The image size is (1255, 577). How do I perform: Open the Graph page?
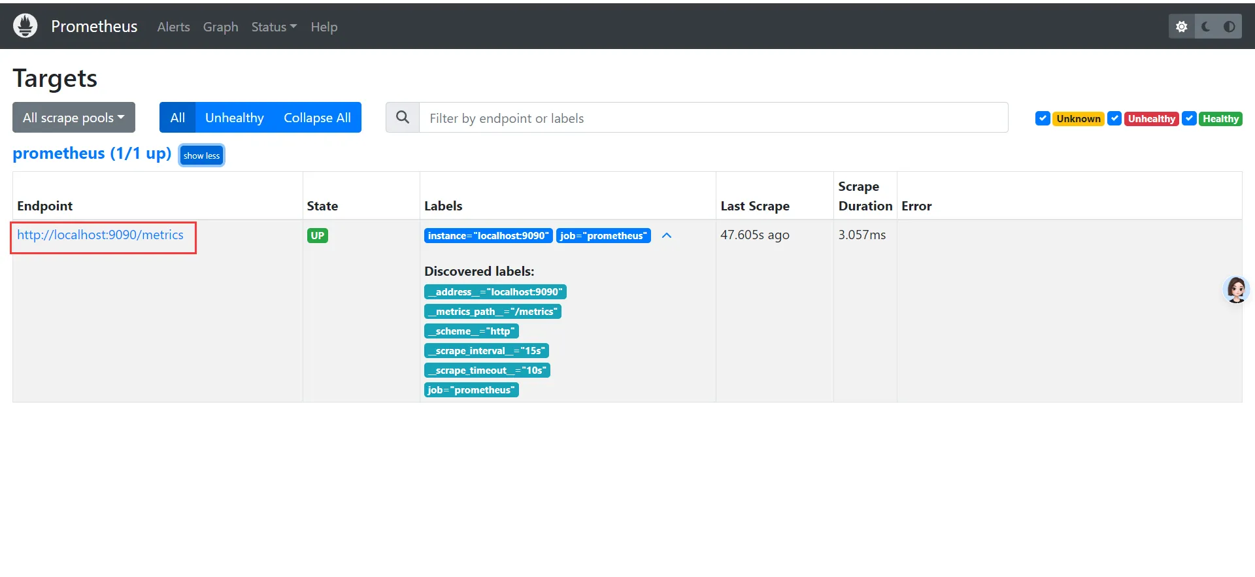[x=220, y=27]
